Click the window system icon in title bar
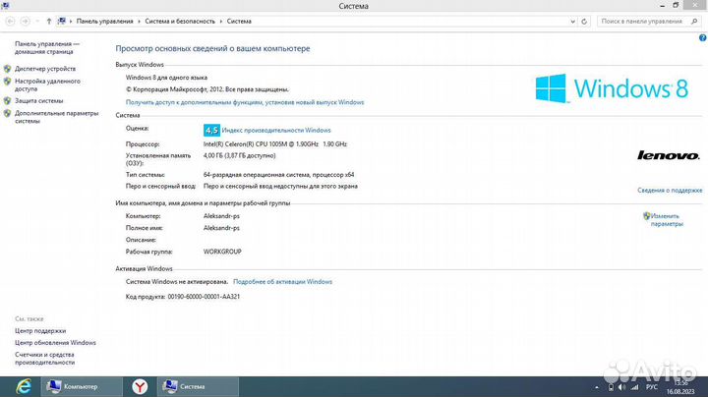Viewport: 708px width, 397px height. click(6, 6)
